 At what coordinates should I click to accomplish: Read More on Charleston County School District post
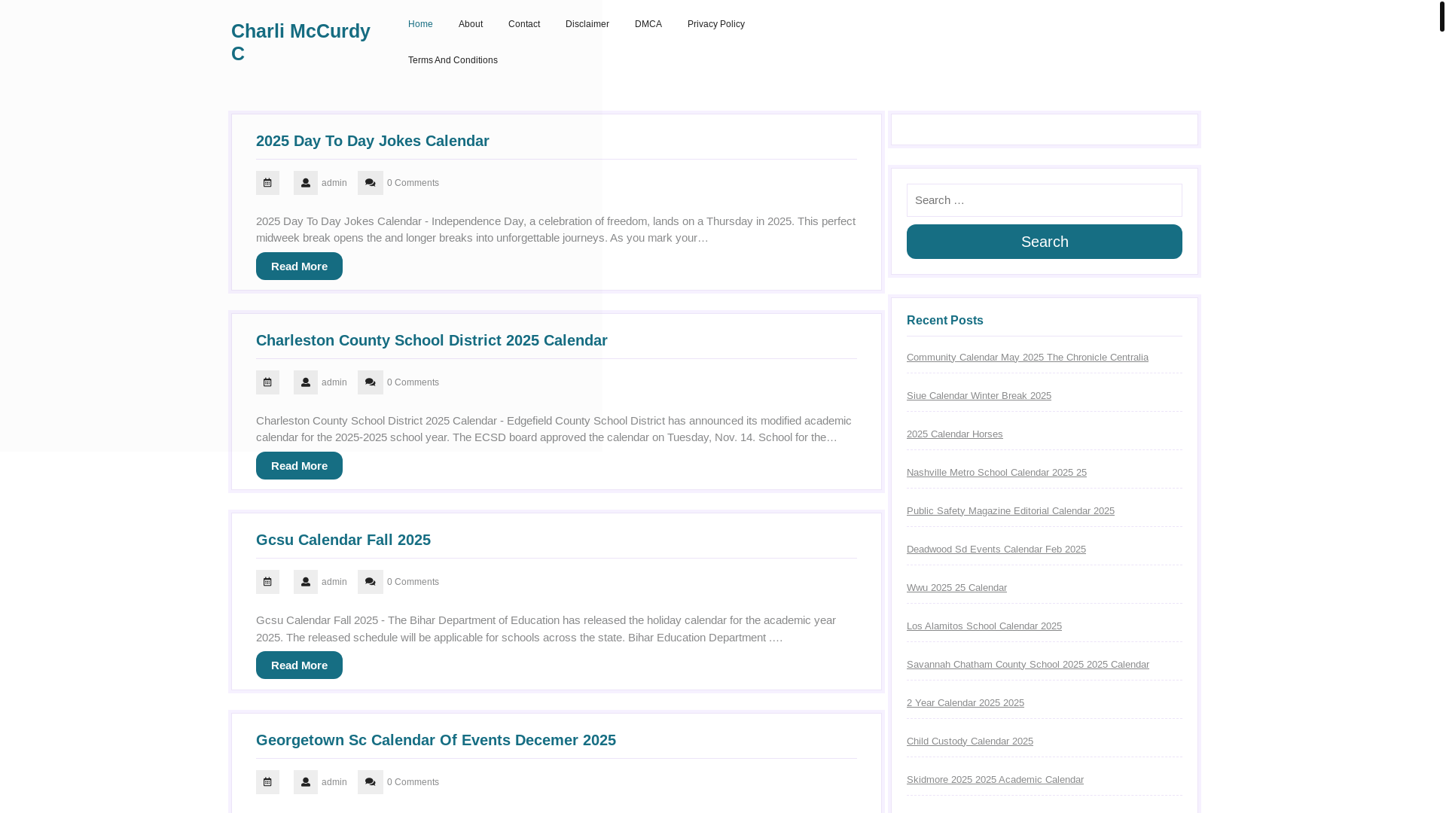[x=299, y=465]
